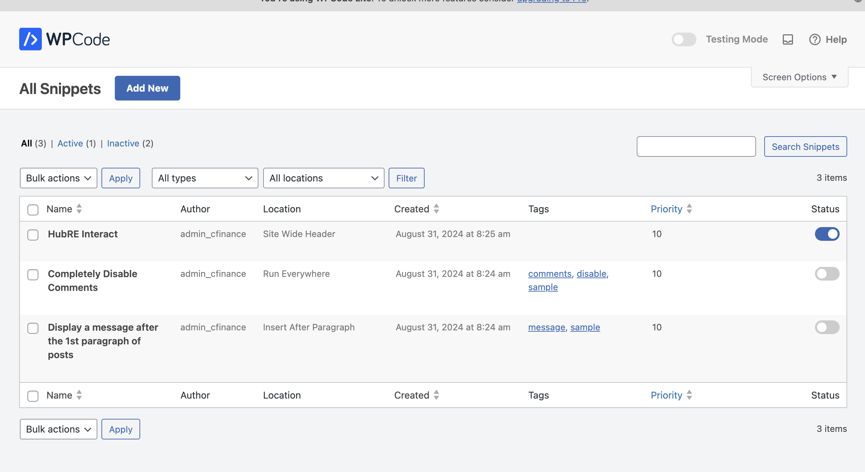Show All snippets filter

click(x=26, y=143)
